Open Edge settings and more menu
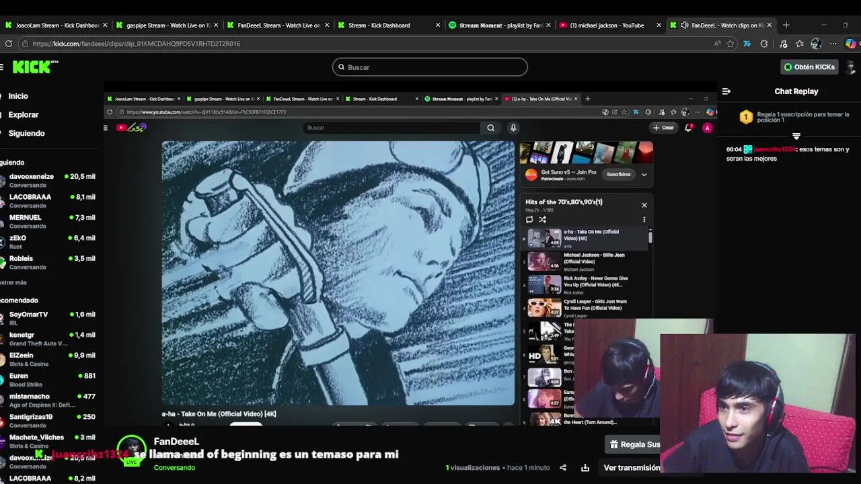 tap(833, 44)
